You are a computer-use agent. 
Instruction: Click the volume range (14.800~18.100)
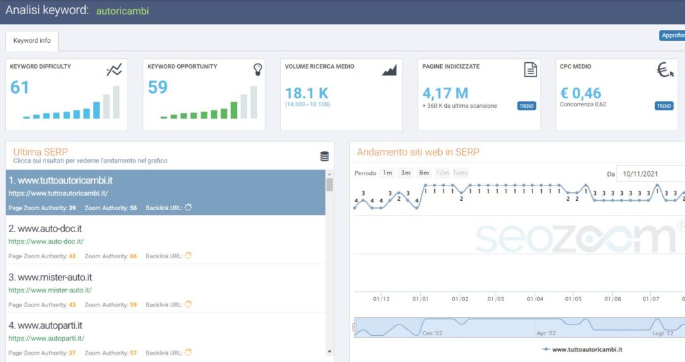[x=308, y=104]
